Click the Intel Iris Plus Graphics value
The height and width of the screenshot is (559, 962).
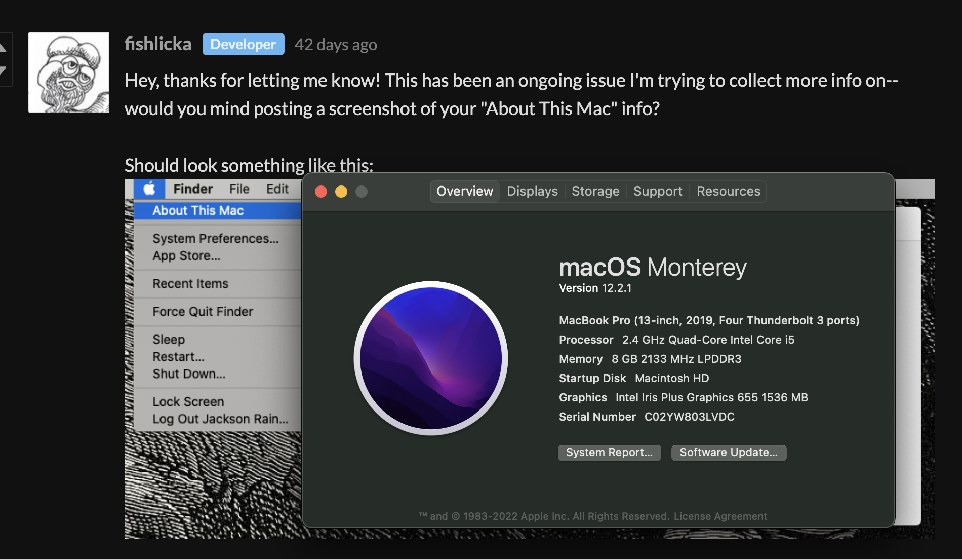coord(711,397)
